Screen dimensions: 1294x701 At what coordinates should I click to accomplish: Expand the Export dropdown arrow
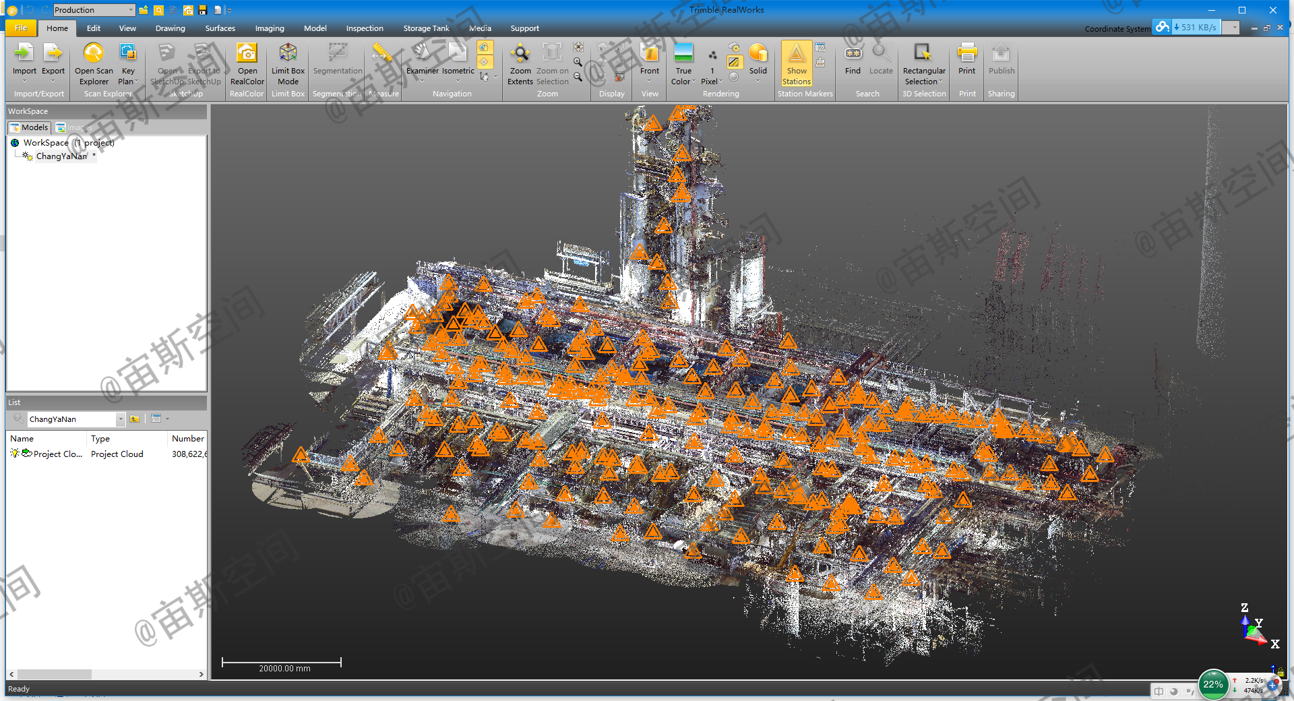[x=53, y=81]
